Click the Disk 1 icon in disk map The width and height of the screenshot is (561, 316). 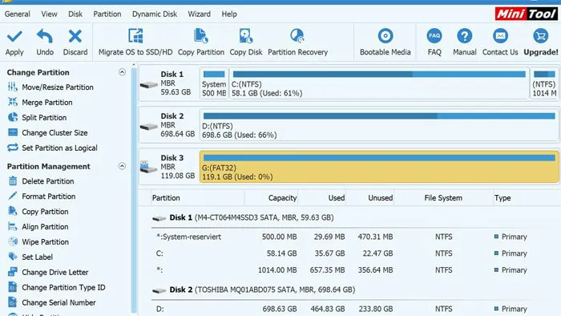coord(148,85)
